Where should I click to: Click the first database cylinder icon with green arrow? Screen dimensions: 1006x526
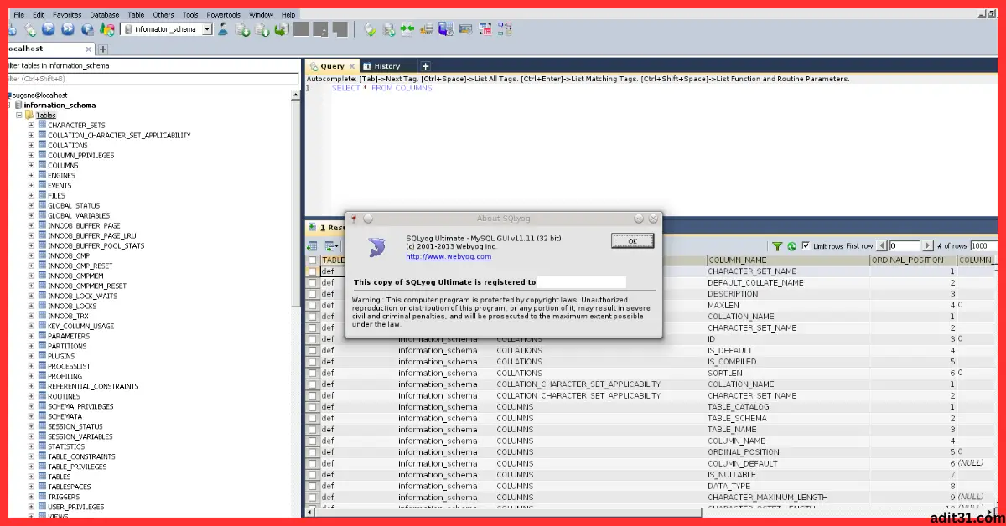tap(241, 29)
